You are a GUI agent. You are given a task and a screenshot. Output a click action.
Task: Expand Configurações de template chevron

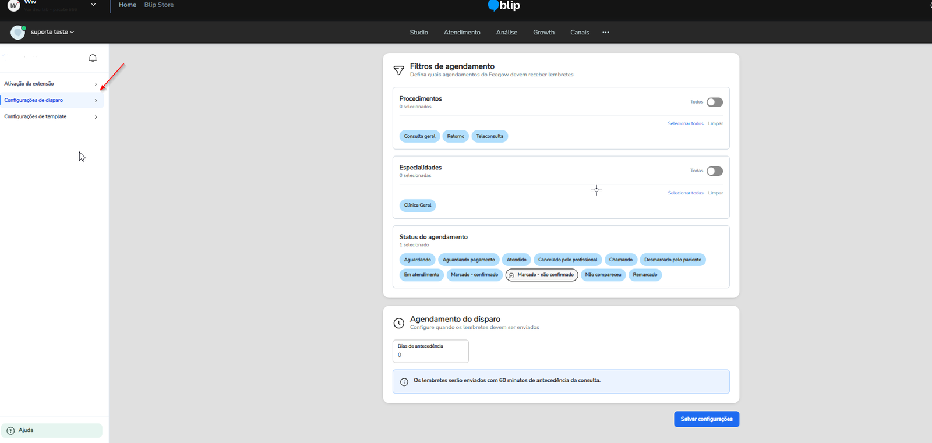coord(96,117)
